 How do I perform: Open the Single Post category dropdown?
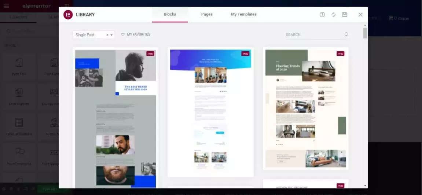93,35
